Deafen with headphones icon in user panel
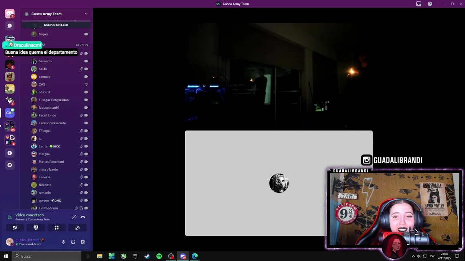 tap(73, 242)
